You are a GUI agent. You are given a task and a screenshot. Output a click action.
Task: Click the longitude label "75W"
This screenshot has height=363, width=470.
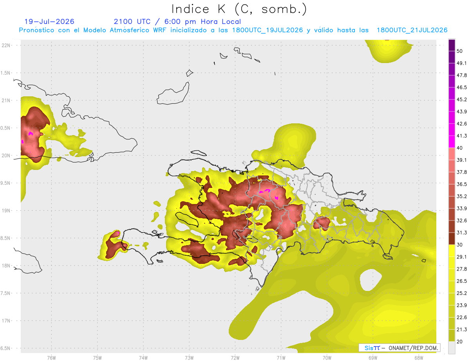click(x=98, y=358)
